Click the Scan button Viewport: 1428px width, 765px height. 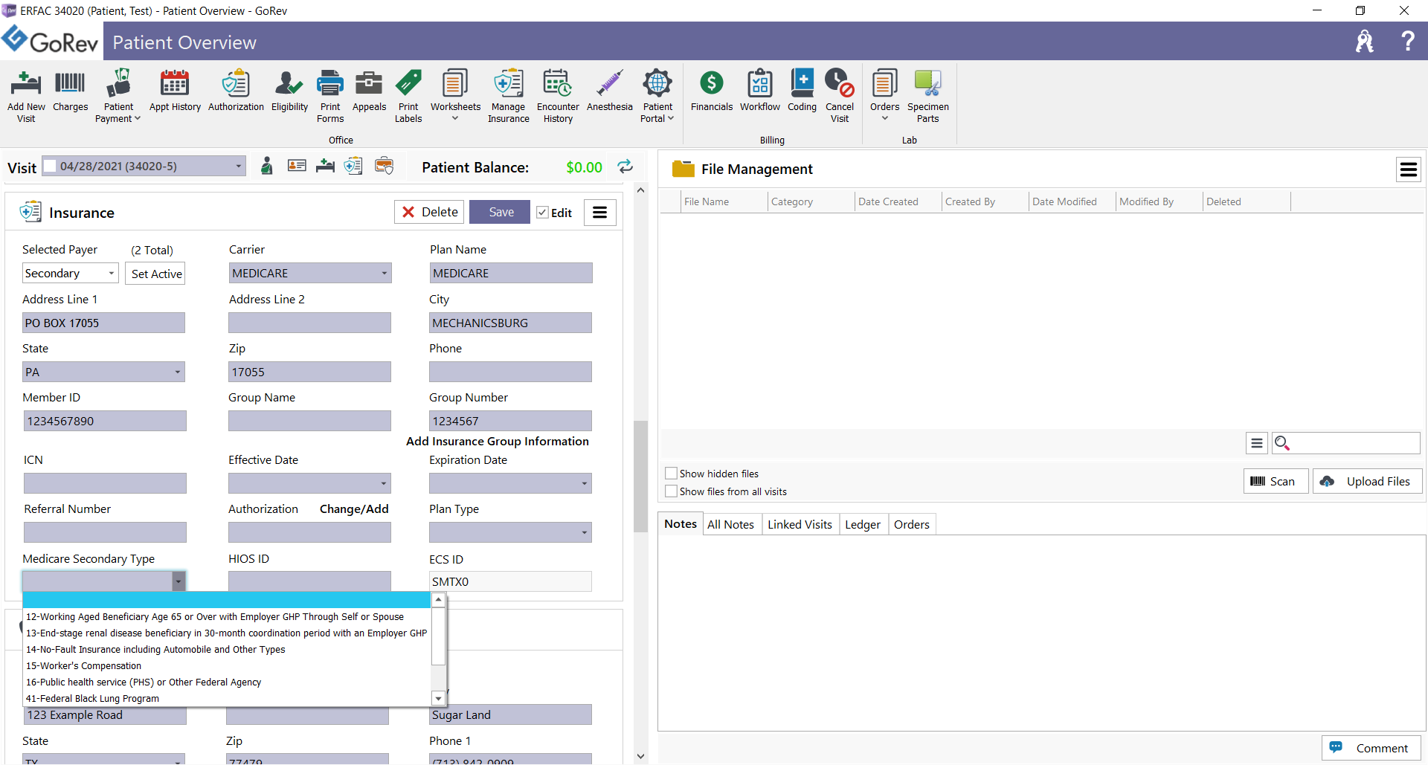point(1276,482)
